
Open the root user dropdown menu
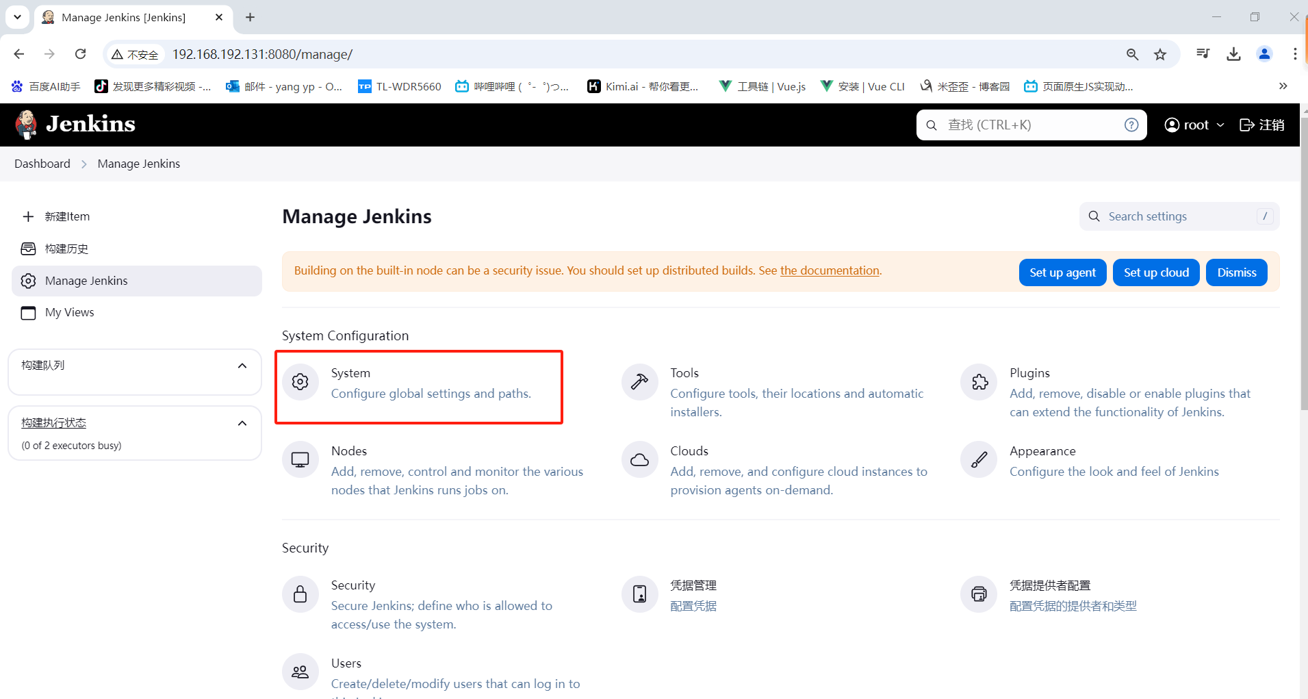tap(1194, 125)
